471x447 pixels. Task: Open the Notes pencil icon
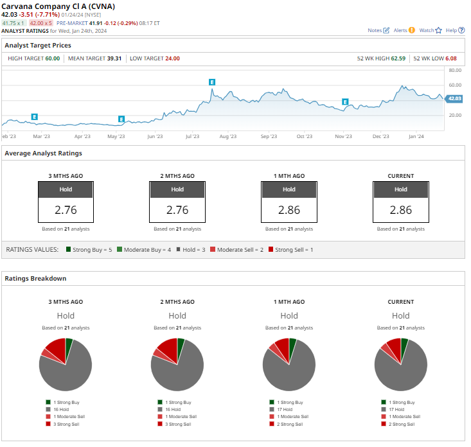coord(386,30)
